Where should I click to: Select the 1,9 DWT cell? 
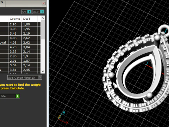tap(30, 56)
